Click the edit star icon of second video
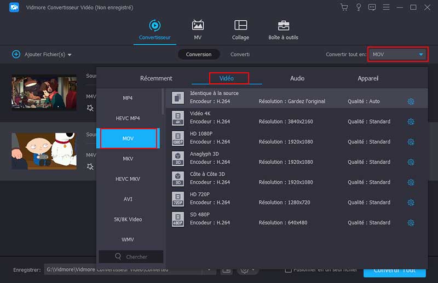 click(x=90, y=167)
